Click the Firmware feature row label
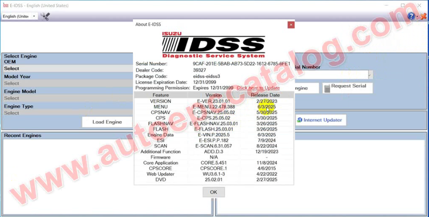The image size is (429, 217). (161, 157)
